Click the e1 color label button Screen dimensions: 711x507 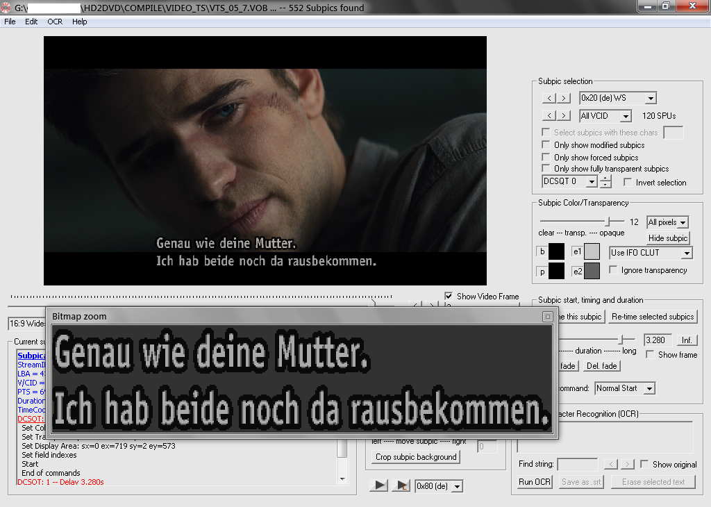point(577,251)
